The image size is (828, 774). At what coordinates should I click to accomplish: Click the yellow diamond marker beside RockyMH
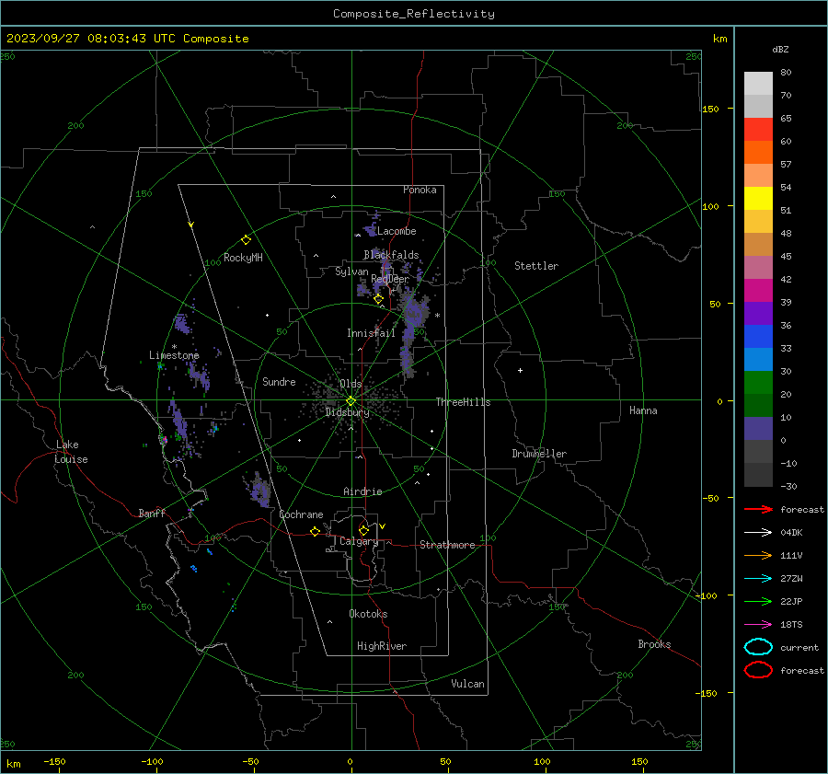click(x=246, y=240)
